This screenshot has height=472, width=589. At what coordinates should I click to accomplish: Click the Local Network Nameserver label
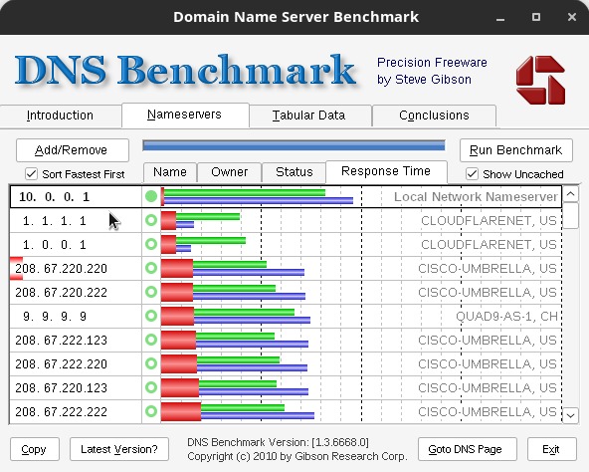[x=476, y=197]
